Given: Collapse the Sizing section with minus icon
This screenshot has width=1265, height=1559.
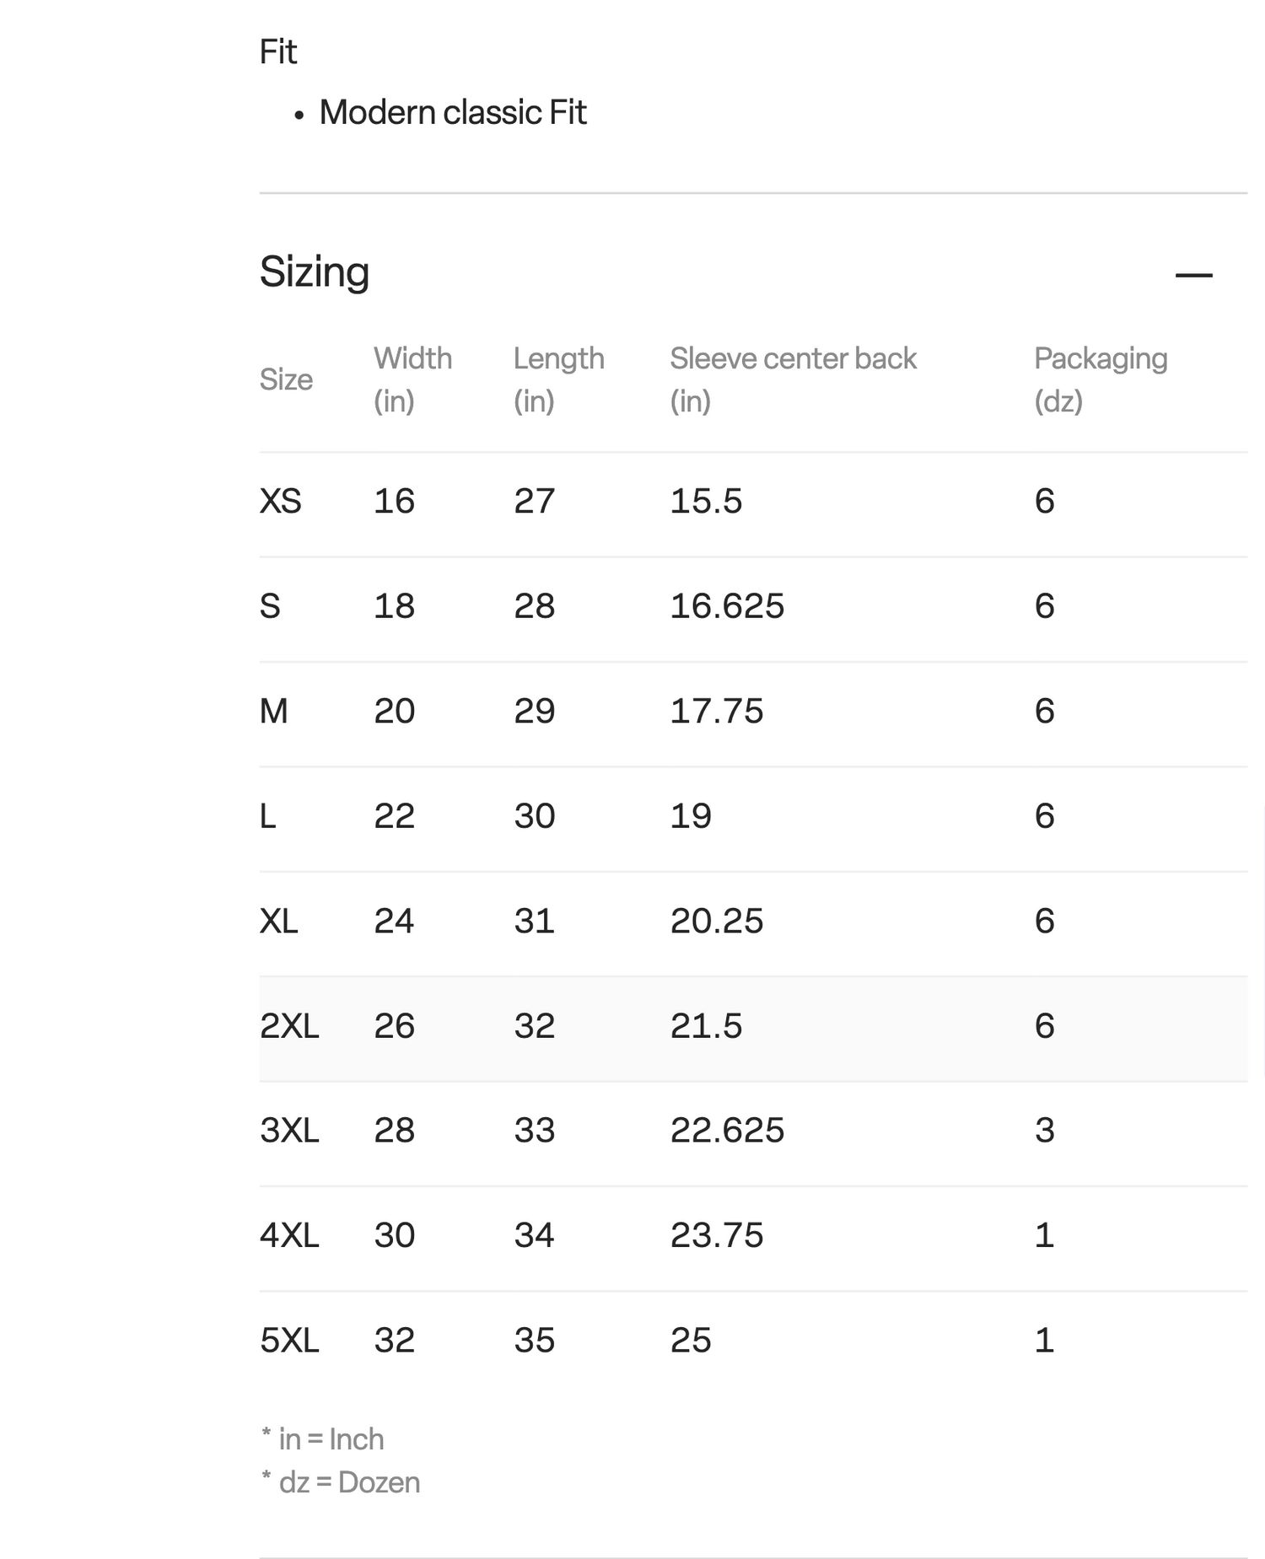Looking at the screenshot, I should pos(1193,275).
